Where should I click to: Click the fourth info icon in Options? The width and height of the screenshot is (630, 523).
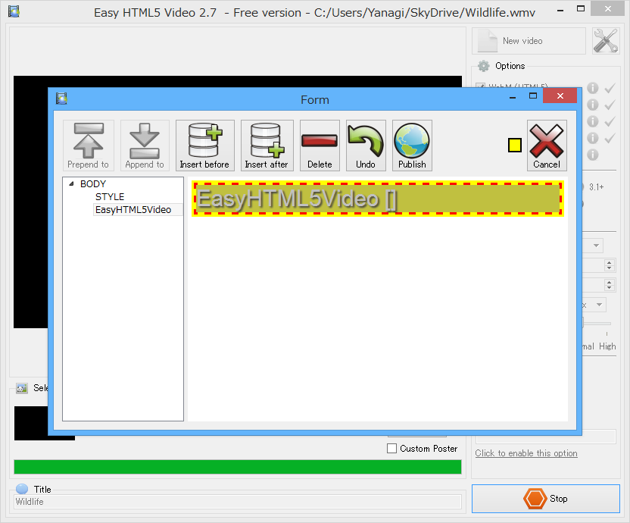593,138
